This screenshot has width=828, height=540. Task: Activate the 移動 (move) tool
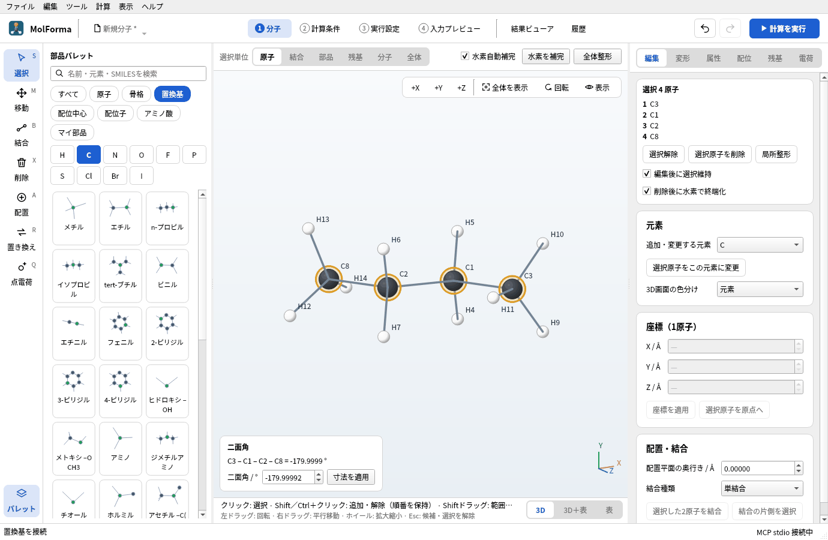(x=22, y=100)
